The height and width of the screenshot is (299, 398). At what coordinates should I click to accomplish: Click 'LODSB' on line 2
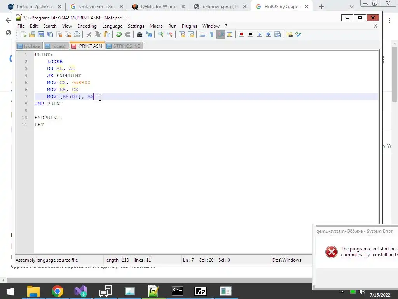click(x=55, y=62)
